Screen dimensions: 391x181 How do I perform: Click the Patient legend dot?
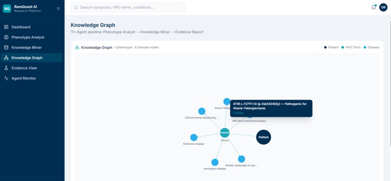(325, 47)
